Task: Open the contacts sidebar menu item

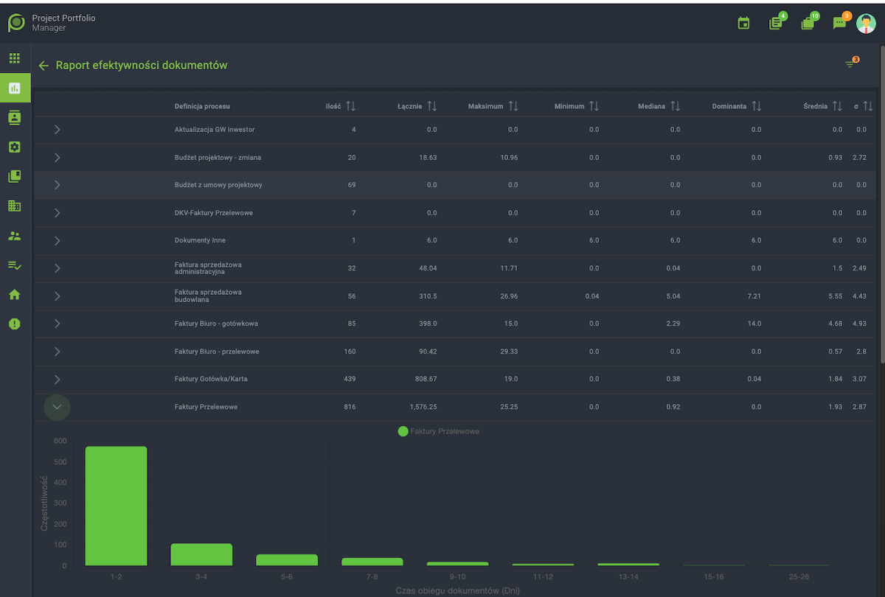Action: pyautogui.click(x=15, y=118)
